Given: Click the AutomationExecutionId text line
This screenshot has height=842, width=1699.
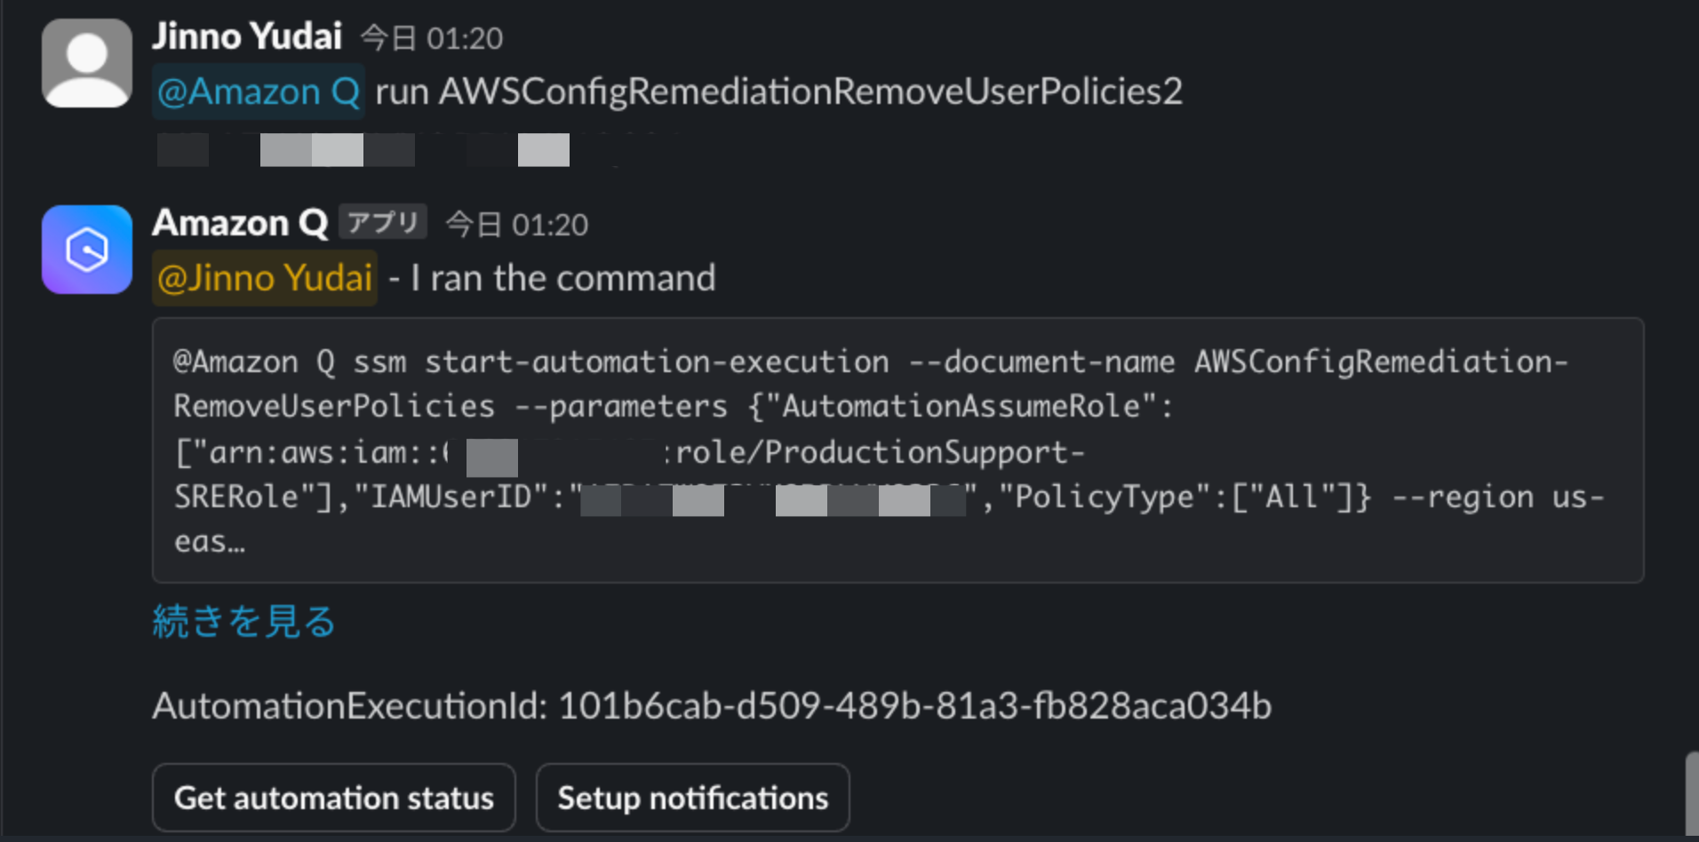Looking at the screenshot, I should click(712, 706).
